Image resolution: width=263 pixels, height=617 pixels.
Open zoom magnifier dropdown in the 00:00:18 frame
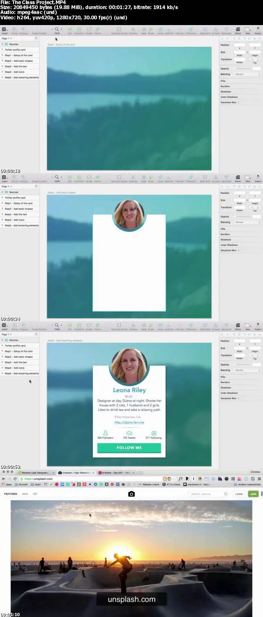(57, 29)
